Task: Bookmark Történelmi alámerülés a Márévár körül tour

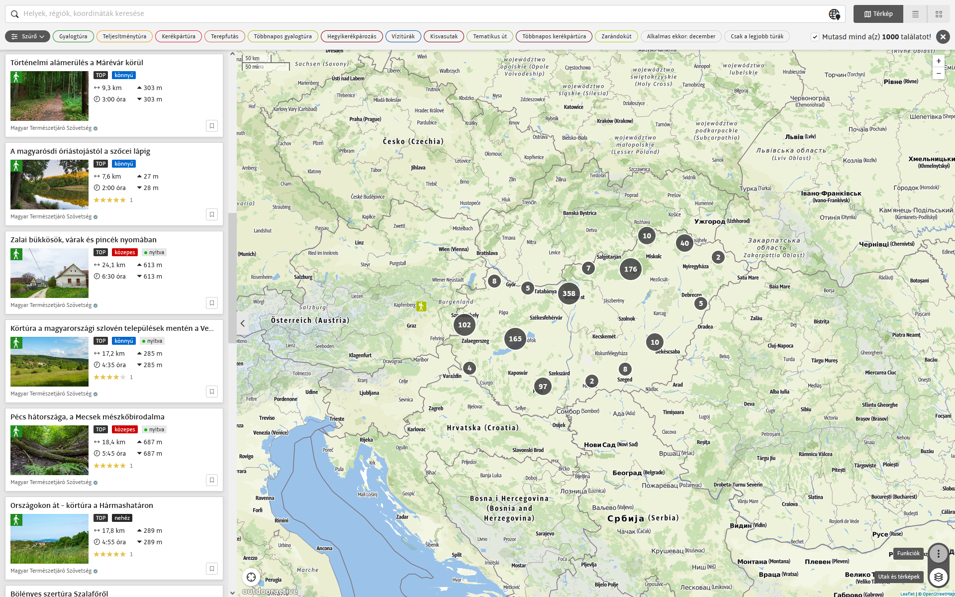Action: (x=212, y=126)
